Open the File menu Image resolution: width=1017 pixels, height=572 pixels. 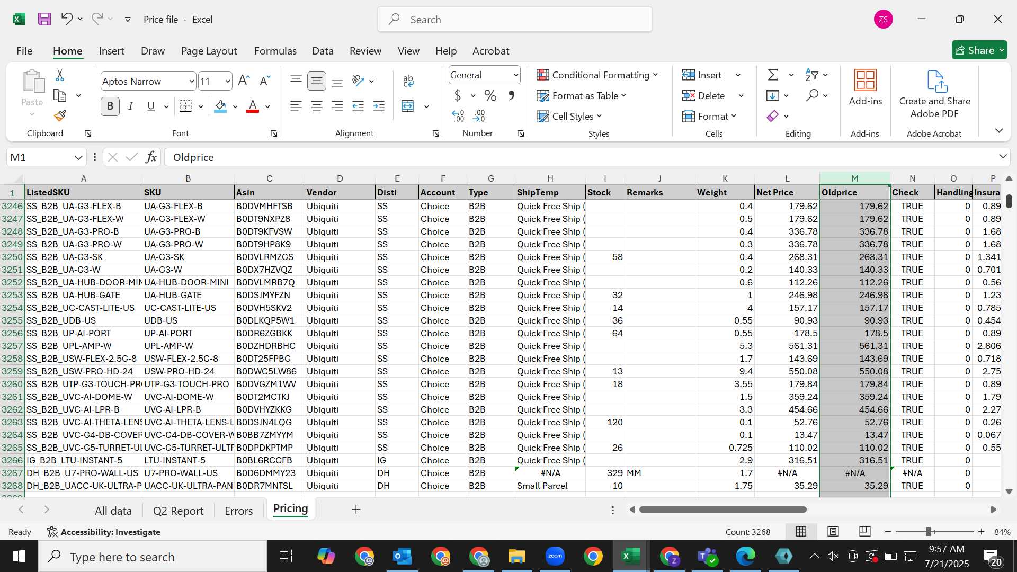24,51
